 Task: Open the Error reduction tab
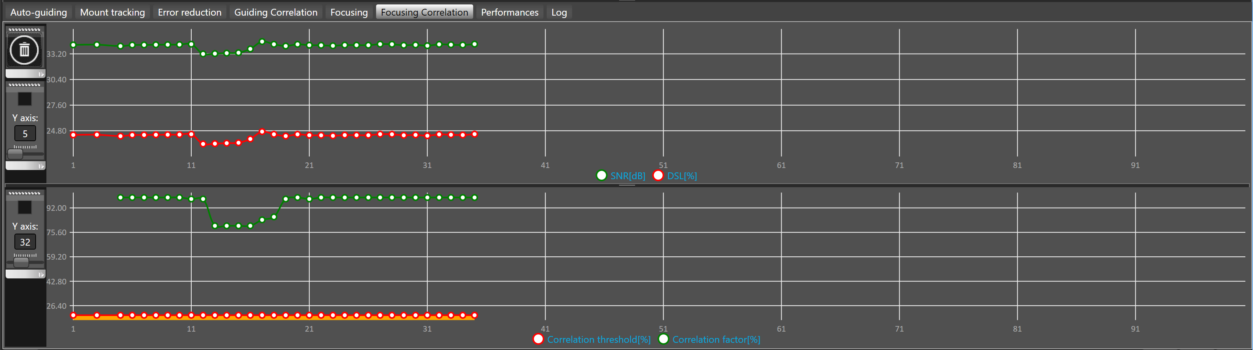tap(190, 12)
